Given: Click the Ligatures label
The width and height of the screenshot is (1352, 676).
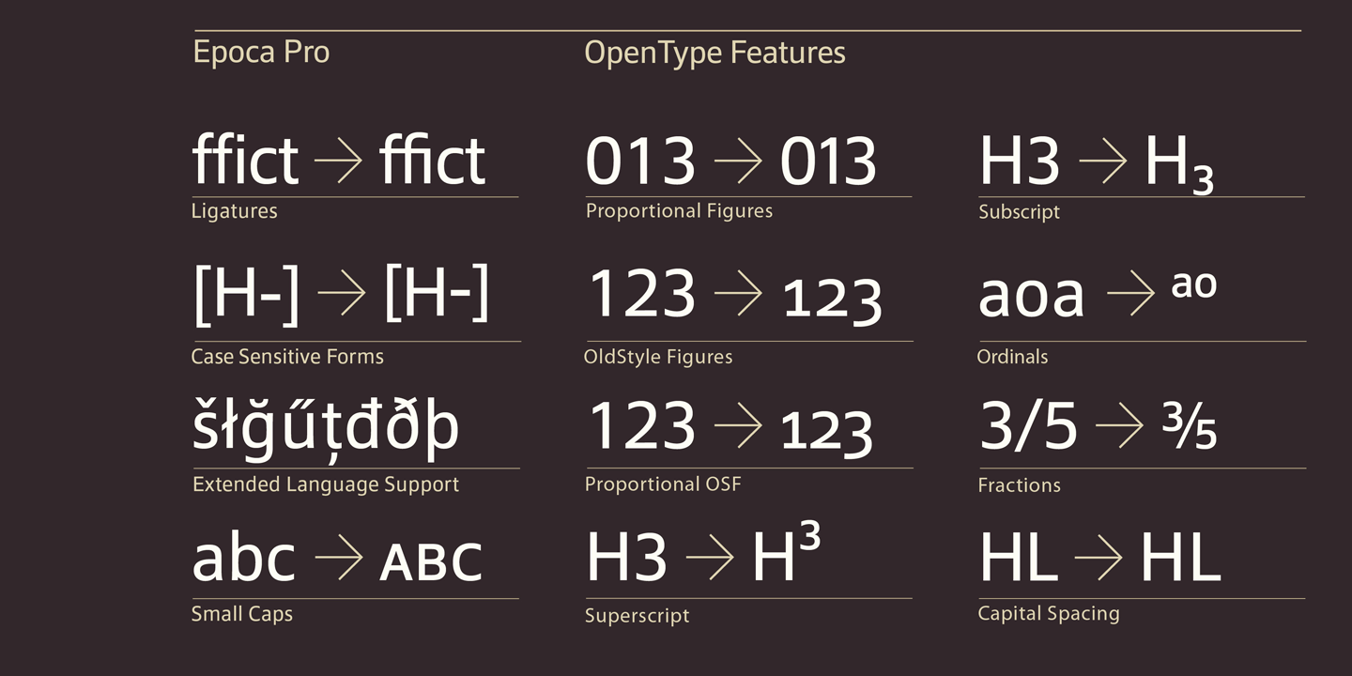Looking at the screenshot, I should point(234,211).
